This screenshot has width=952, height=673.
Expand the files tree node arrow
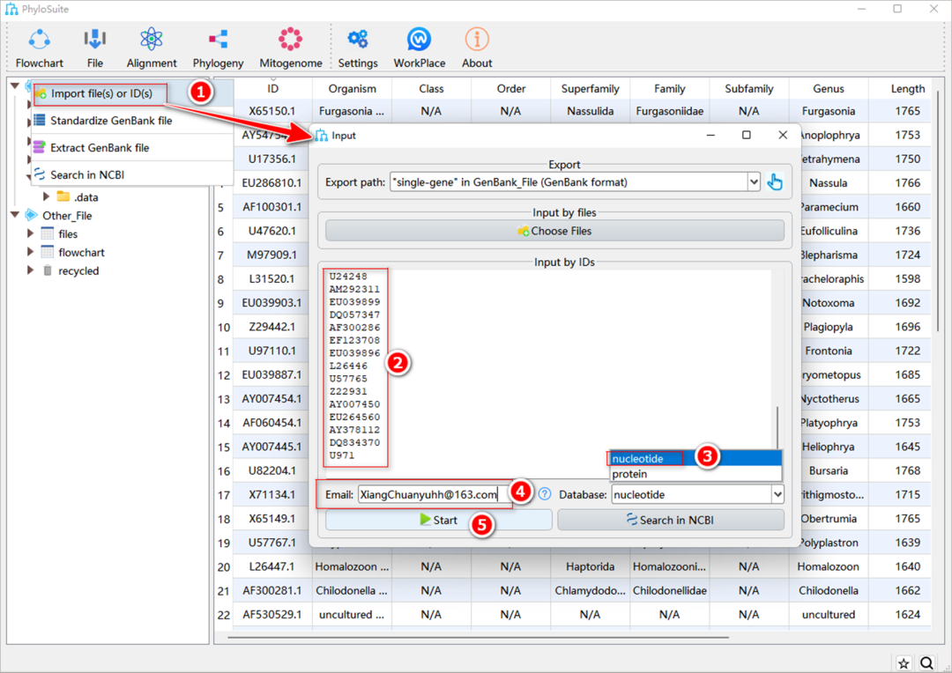point(30,233)
